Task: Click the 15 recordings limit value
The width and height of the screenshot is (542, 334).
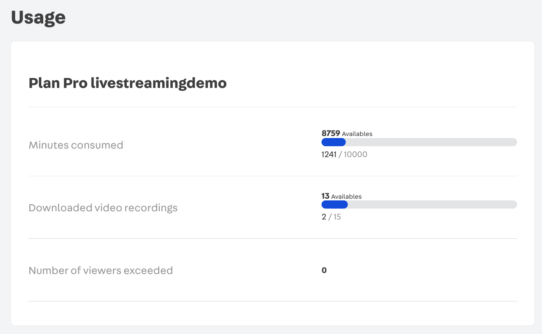Action: pos(337,217)
